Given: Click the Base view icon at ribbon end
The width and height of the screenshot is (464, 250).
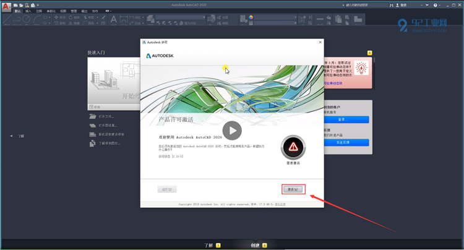Looking at the screenshot, I should point(358,20).
